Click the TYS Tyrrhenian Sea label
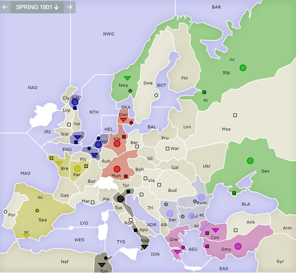Screen dimensions: 296x273 (121, 242)
